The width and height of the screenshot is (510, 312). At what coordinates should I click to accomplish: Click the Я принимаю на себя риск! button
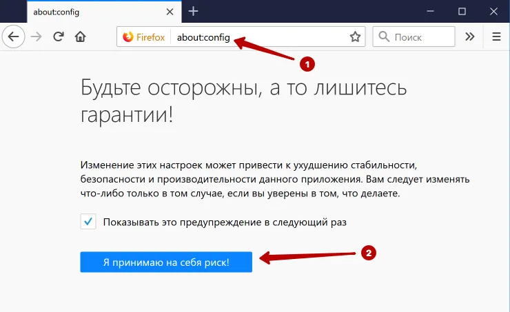click(166, 262)
